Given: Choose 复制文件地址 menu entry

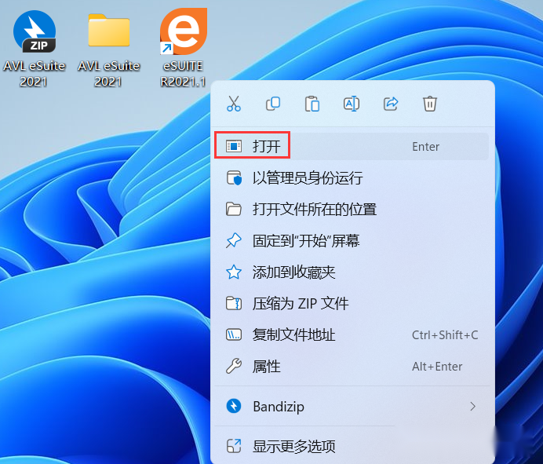Looking at the screenshot, I should 352,334.
